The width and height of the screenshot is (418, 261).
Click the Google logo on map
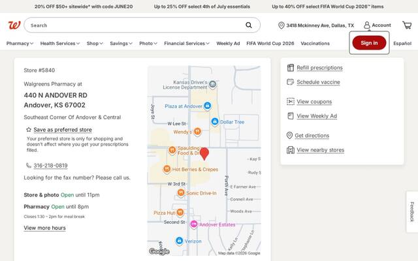tap(159, 251)
